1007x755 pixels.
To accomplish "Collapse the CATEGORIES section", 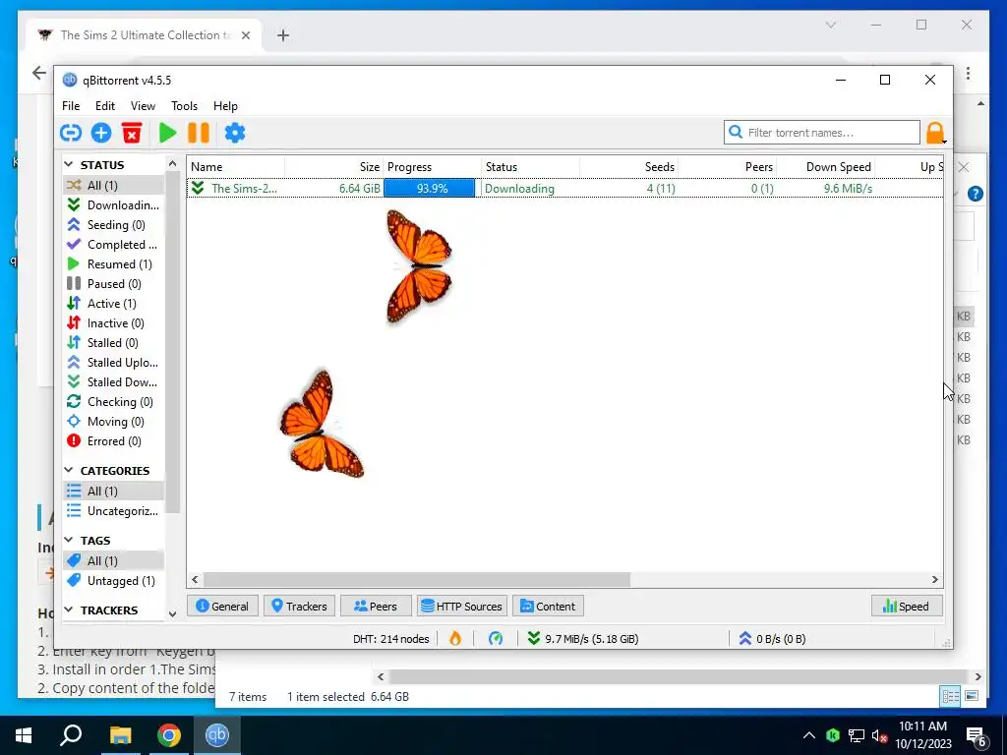I will click(x=69, y=471).
